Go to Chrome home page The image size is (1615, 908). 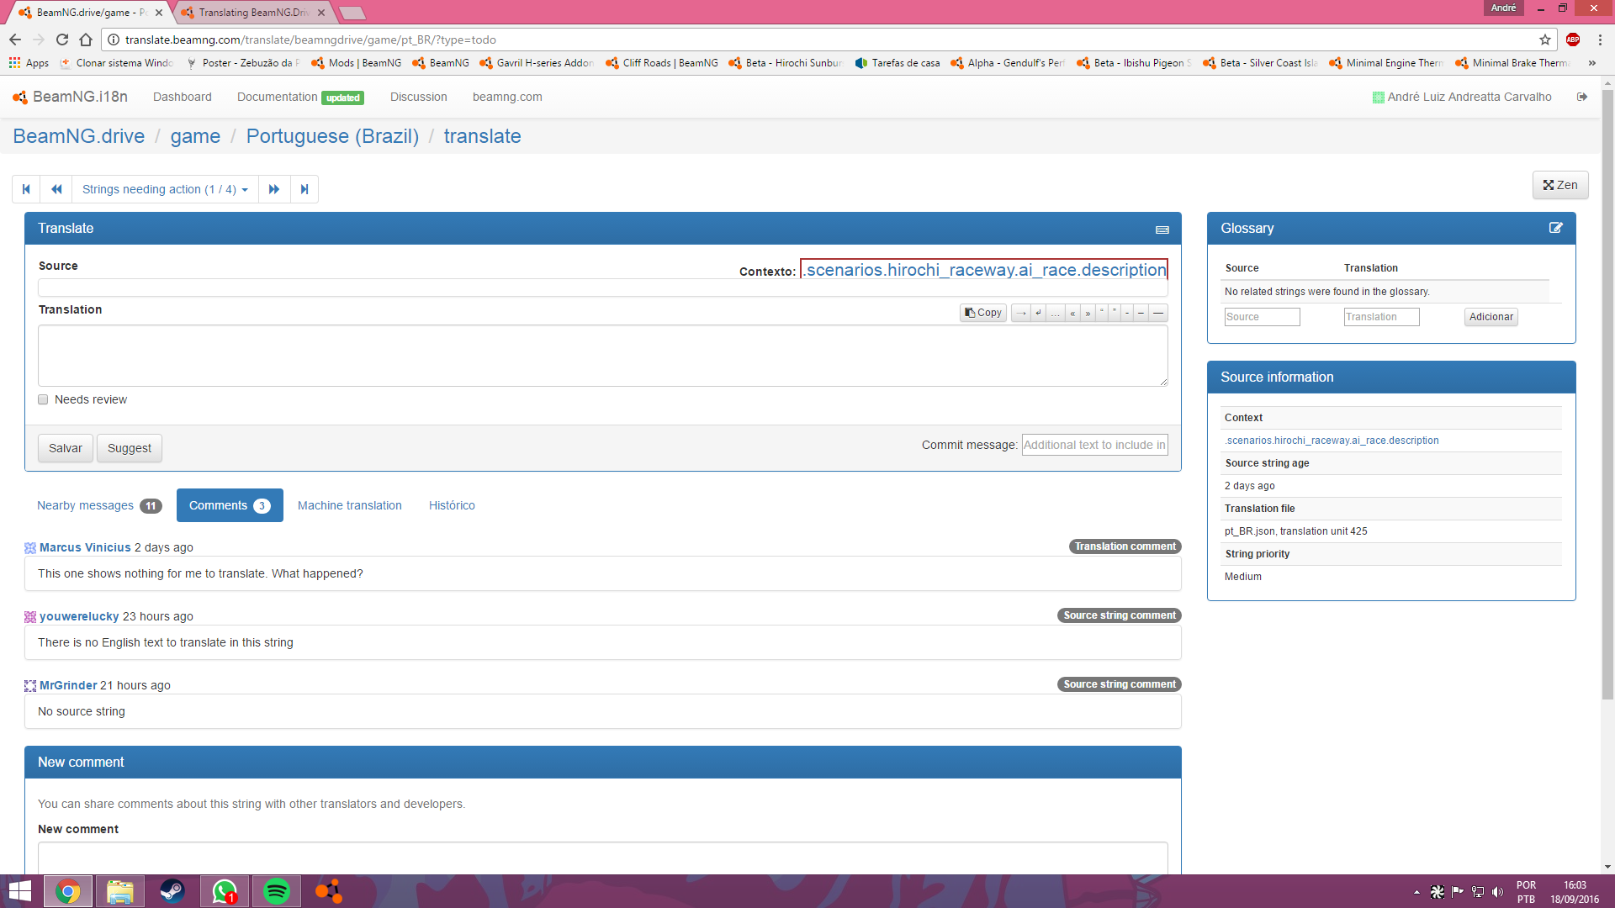86,40
